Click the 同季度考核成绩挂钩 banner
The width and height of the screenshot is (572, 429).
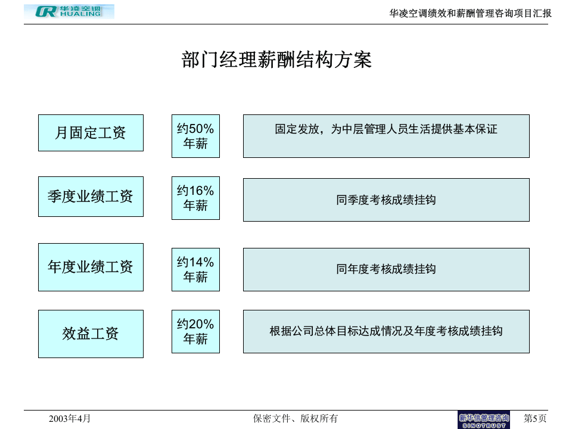coord(386,200)
